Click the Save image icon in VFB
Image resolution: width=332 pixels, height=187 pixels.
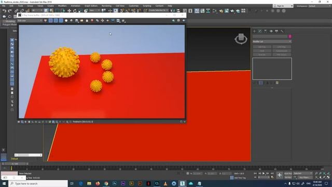coord(77,21)
